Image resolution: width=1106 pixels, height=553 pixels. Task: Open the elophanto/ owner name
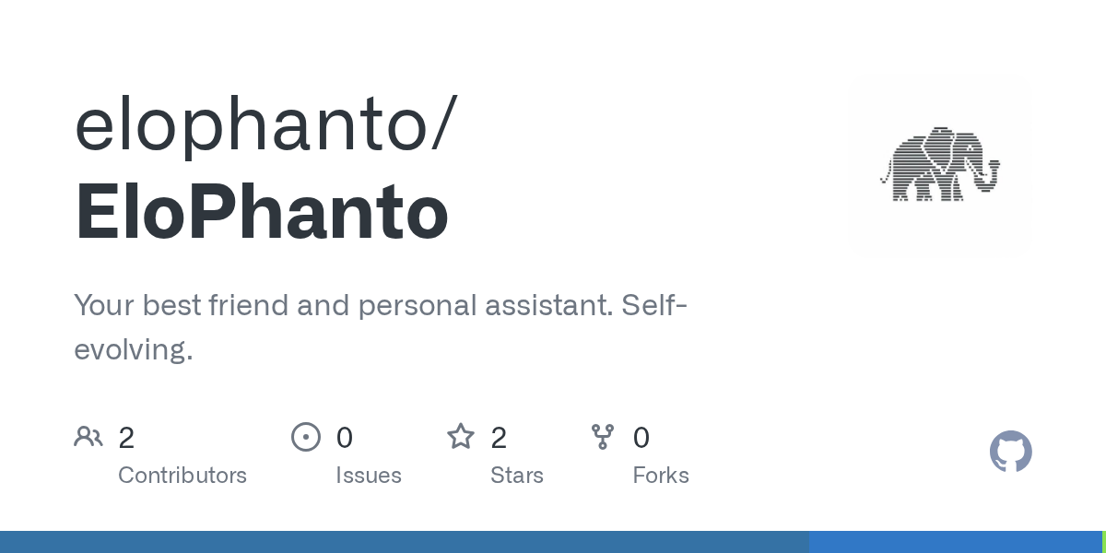click(x=265, y=125)
